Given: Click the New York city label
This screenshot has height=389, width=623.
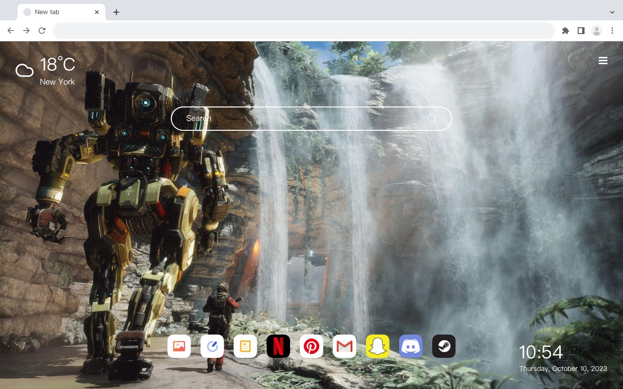Looking at the screenshot, I should [x=57, y=82].
